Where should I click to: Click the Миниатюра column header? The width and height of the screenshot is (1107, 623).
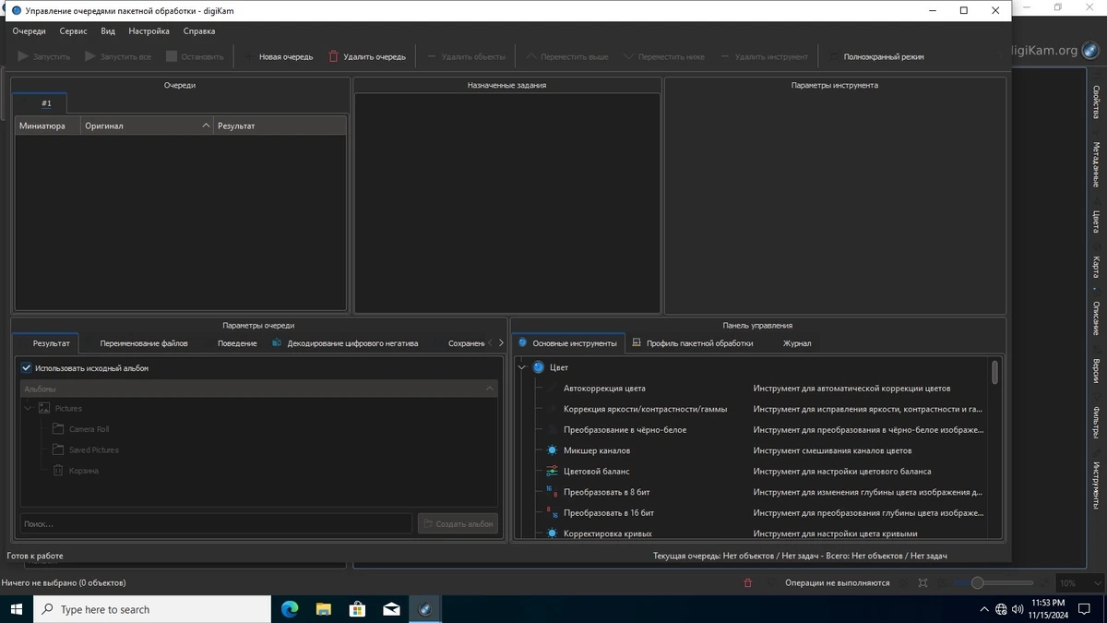[48, 126]
